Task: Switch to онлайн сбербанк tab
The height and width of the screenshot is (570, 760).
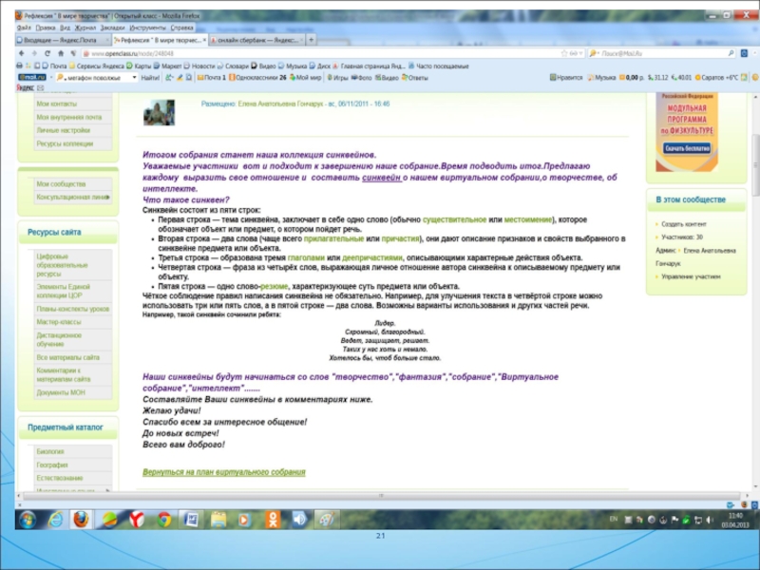Action: [x=256, y=40]
